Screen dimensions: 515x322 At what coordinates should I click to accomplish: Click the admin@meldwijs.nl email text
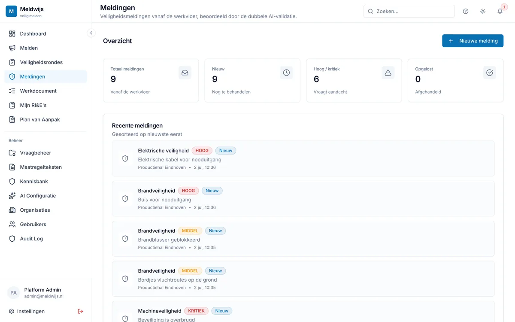[x=44, y=296]
